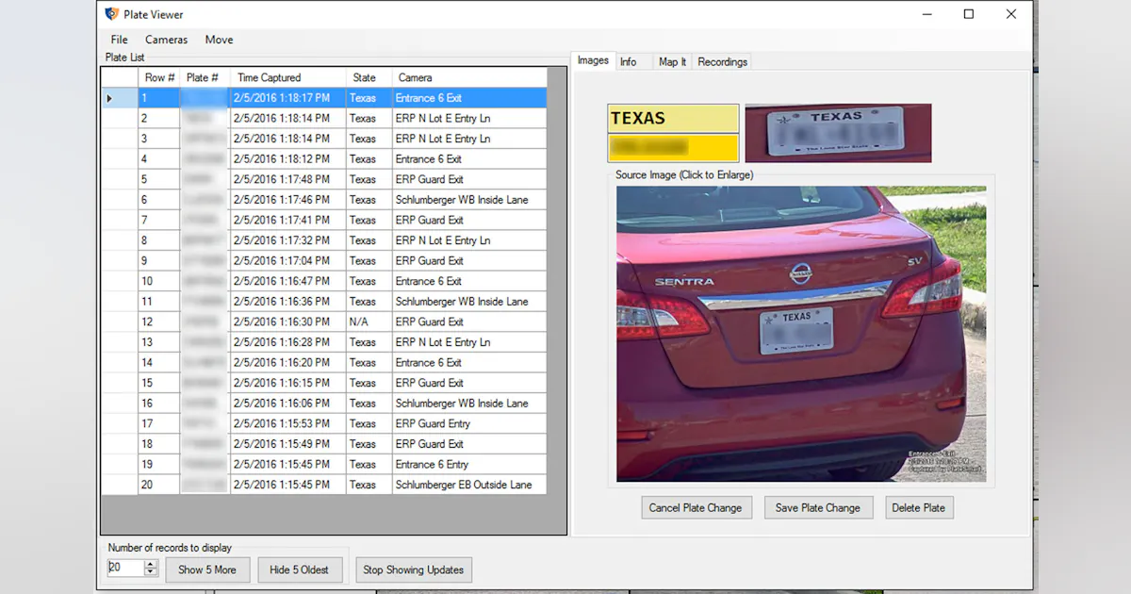Click Stop Showing Updates
The width and height of the screenshot is (1131, 594).
pyautogui.click(x=413, y=569)
